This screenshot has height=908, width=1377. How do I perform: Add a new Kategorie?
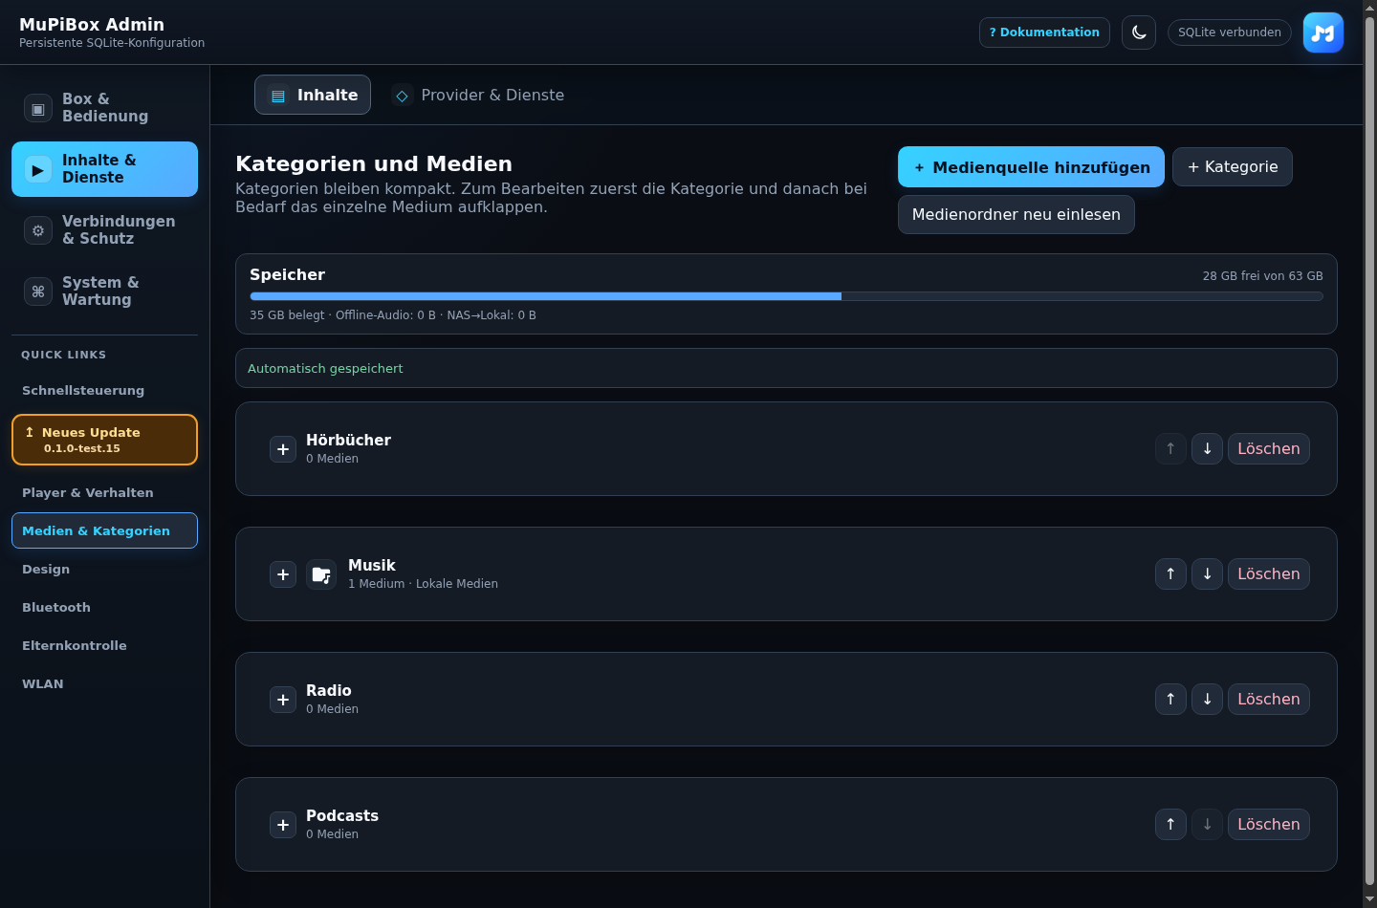(x=1233, y=167)
